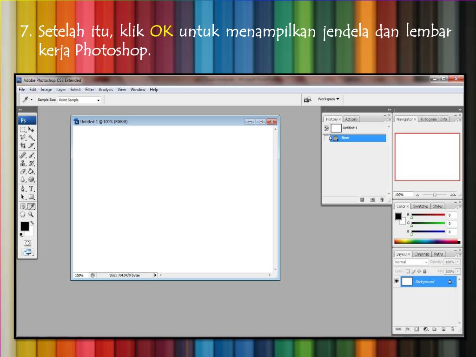Screen dimensions: 476x357
Task: Select the Path Selection tool
Action: (x=23, y=197)
